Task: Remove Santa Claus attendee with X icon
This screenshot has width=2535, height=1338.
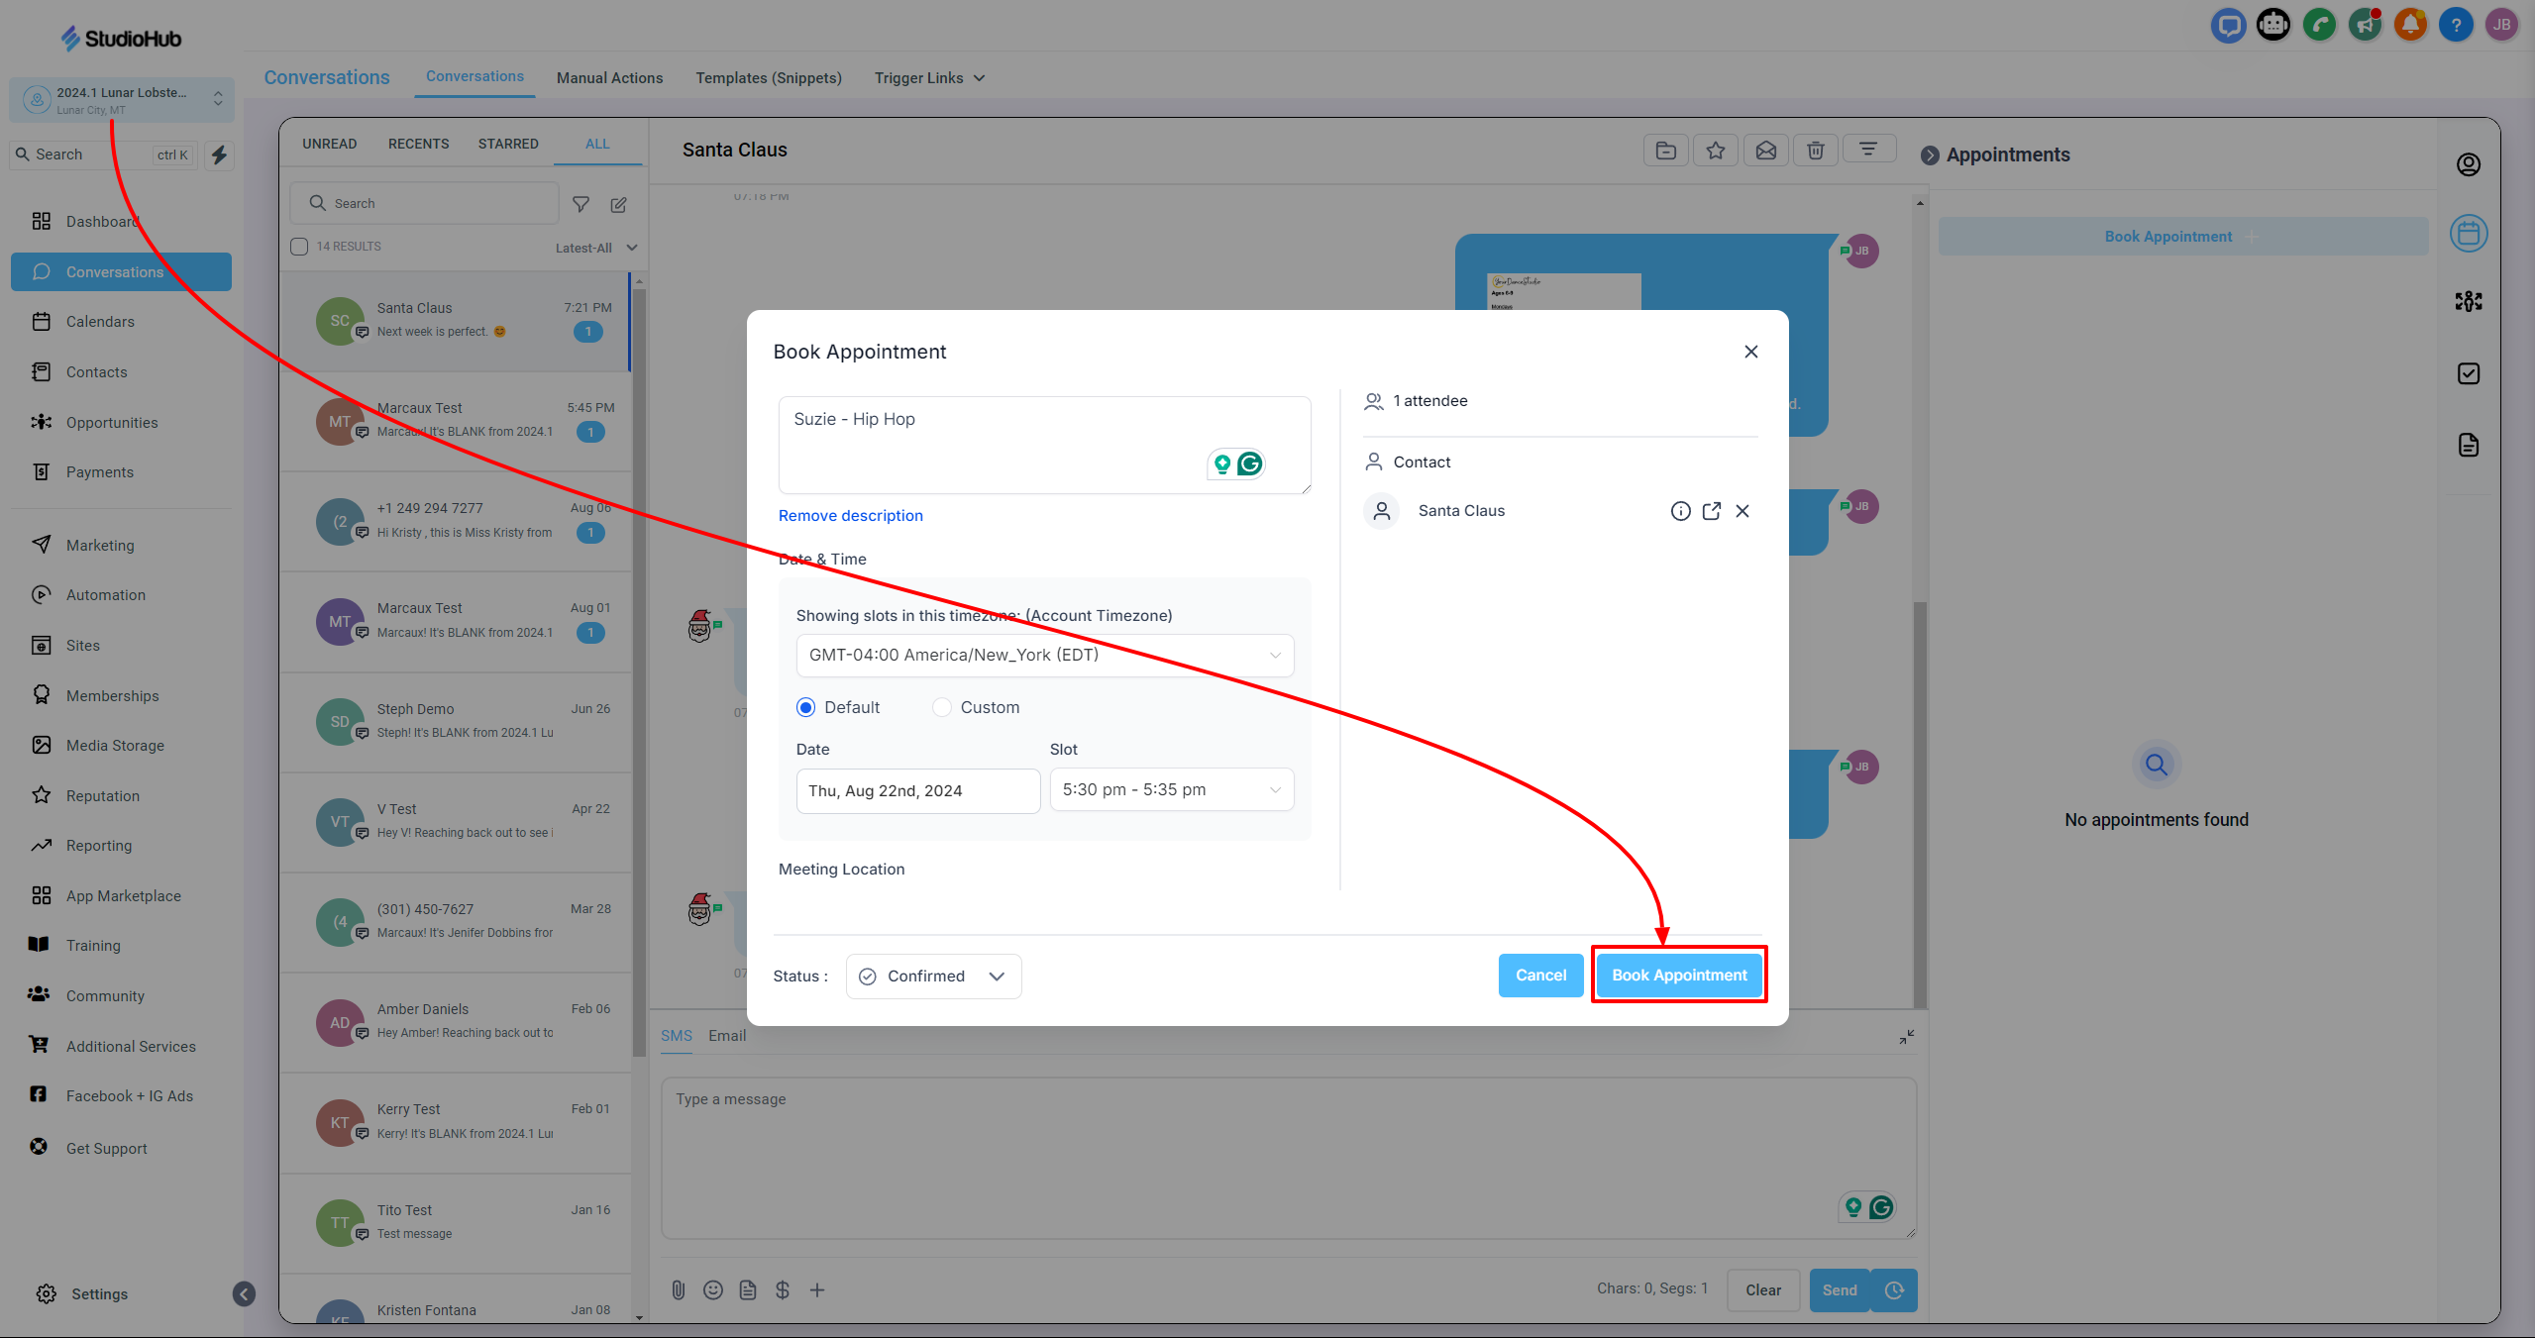Action: pyautogui.click(x=1743, y=511)
